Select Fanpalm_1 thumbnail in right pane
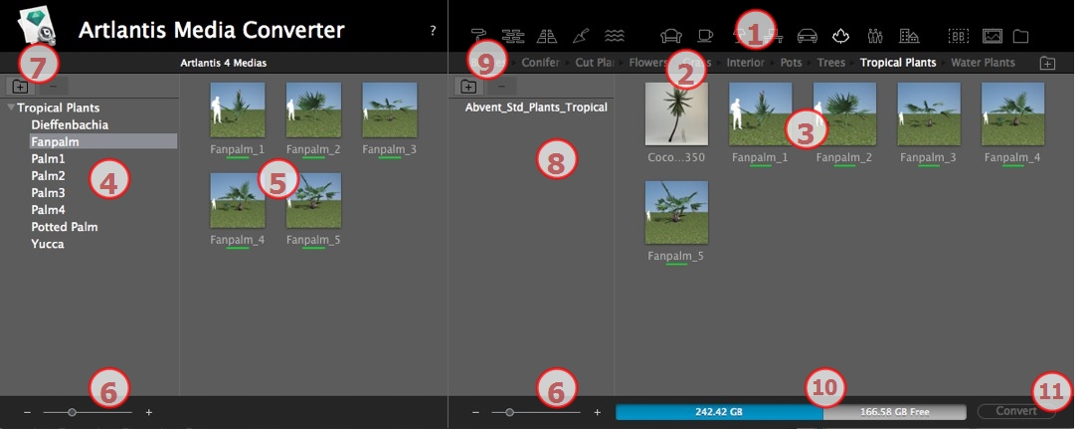Image resolution: width=1085 pixels, height=429 pixels. [761, 113]
